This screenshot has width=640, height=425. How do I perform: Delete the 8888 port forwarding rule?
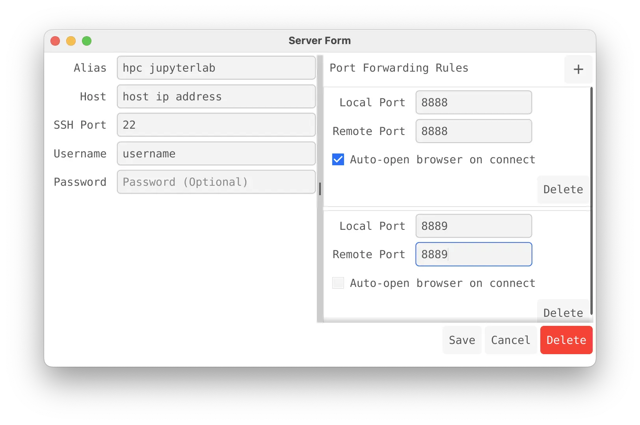coord(563,189)
